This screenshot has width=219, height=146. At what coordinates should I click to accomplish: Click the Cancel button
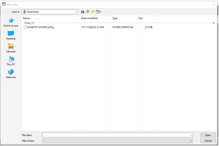[x=208, y=141]
